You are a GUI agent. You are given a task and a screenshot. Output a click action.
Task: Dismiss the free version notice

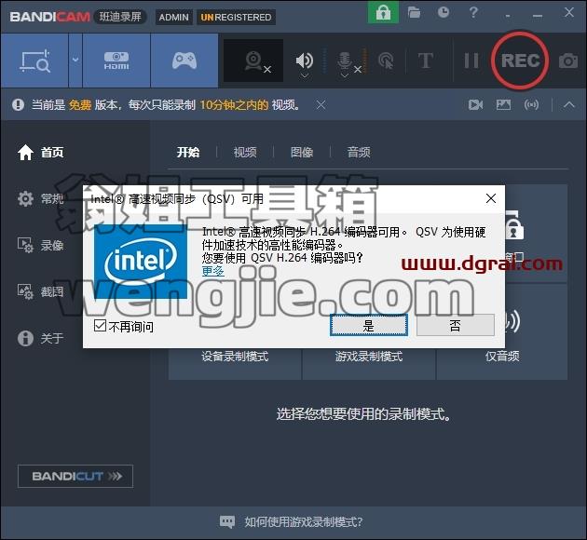coord(321,104)
